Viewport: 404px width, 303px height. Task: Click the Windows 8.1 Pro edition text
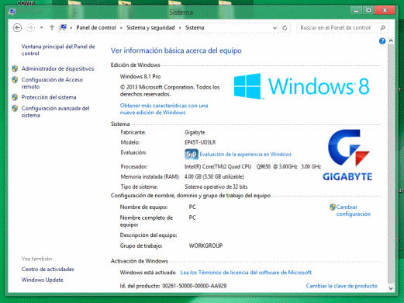pos(140,76)
